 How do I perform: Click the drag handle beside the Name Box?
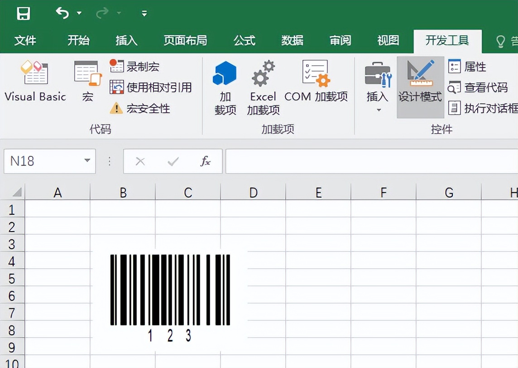click(x=110, y=161)
